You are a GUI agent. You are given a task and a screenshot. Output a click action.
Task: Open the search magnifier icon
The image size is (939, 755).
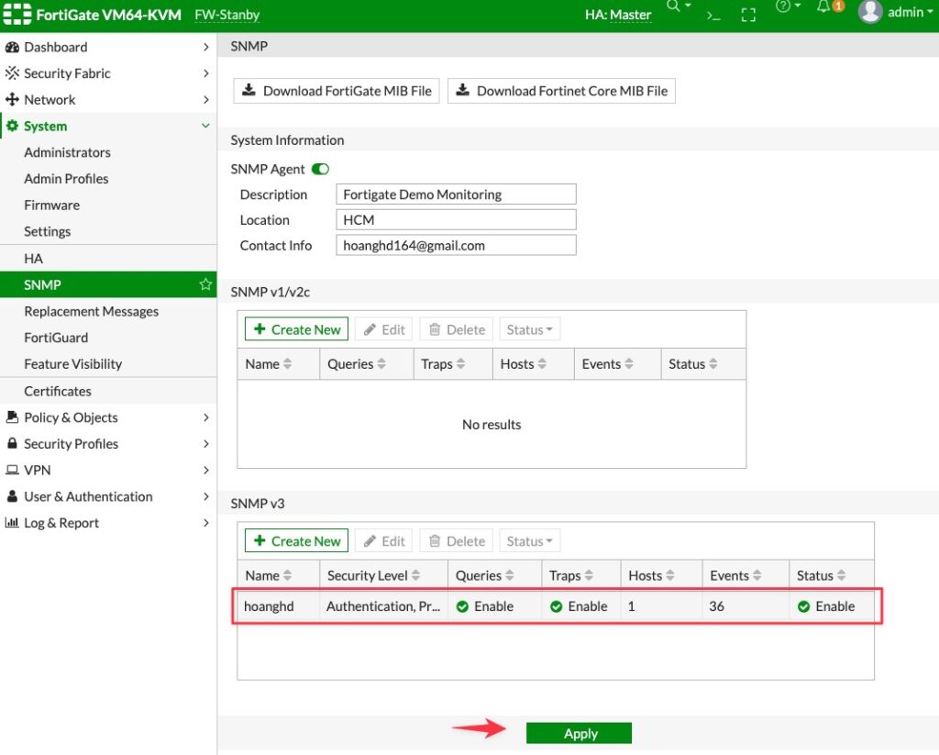coord(674,6)
